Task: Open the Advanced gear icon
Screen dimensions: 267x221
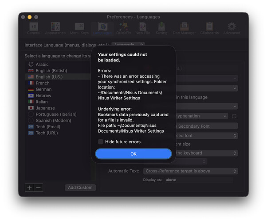Action: [232, 27]
